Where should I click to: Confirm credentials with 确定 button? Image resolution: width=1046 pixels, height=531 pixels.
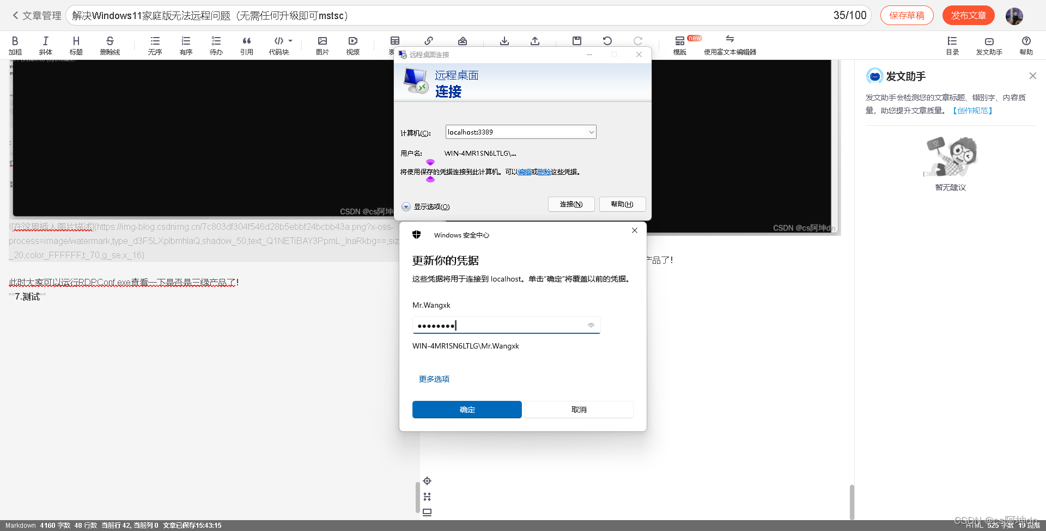(467, 410)
